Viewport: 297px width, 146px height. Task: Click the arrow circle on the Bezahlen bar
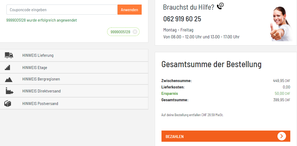pyautogui.click(x=281, y=136)
